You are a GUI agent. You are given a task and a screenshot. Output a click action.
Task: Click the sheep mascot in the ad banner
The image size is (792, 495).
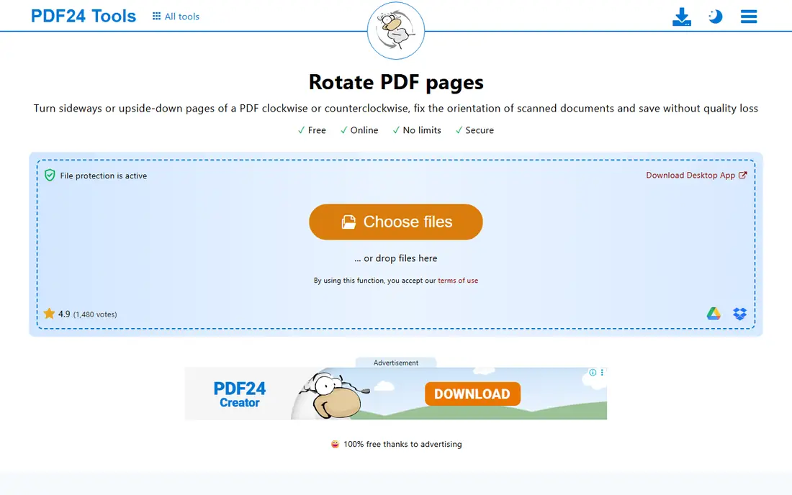coord(331,395)
